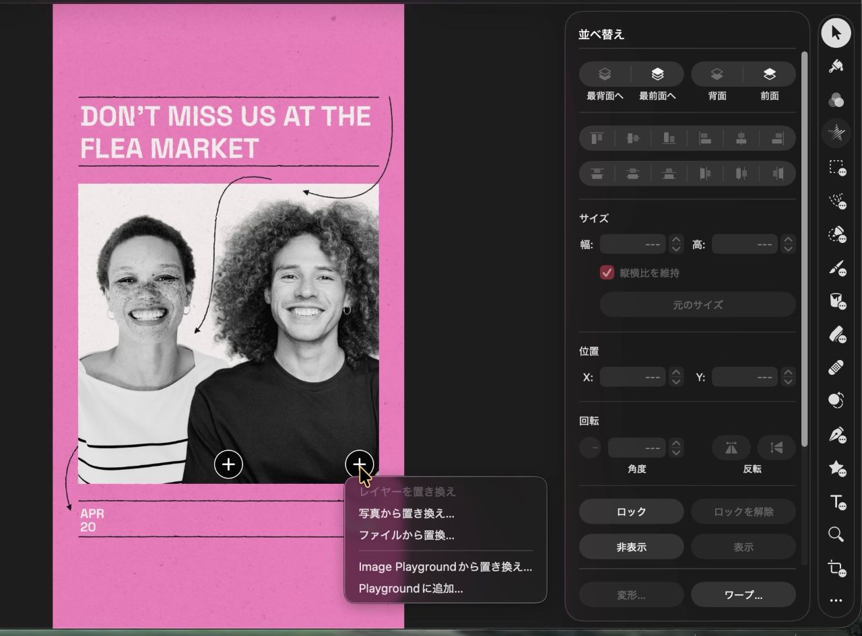
Task: Click the X position input field
Action: pos(632,377)
